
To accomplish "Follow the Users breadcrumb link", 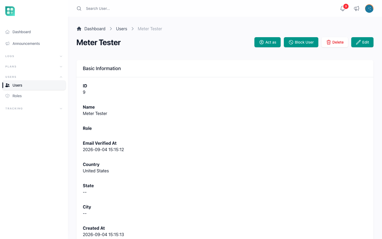I will coord(121,29).
